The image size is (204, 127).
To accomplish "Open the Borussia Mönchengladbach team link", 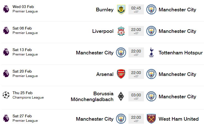I will 92,97.
